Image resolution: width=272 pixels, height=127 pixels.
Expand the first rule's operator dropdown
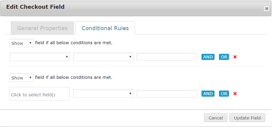coord(103,57)
